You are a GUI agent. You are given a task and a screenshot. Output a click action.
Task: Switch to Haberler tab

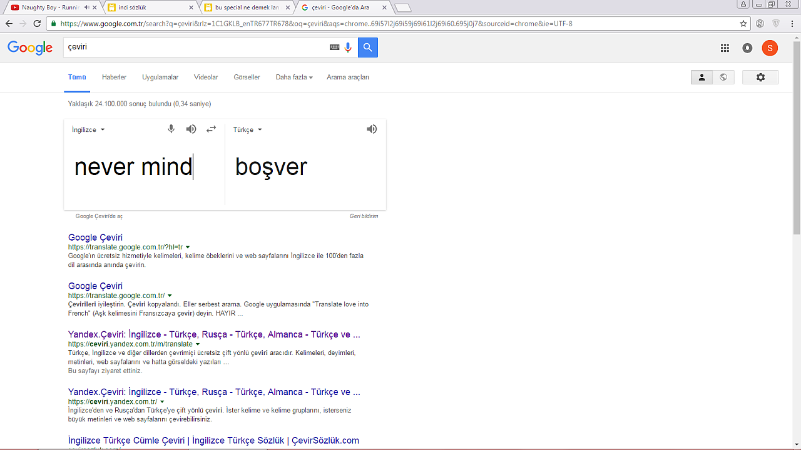(x=114, y=77)
